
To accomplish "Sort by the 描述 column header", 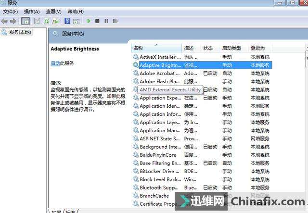I will [191, 48].
